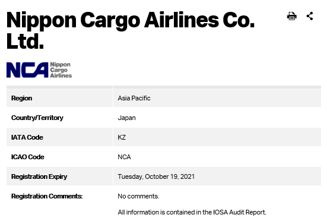Select the Asia Pacific value
327x224 pixels.
click(134, 98)
